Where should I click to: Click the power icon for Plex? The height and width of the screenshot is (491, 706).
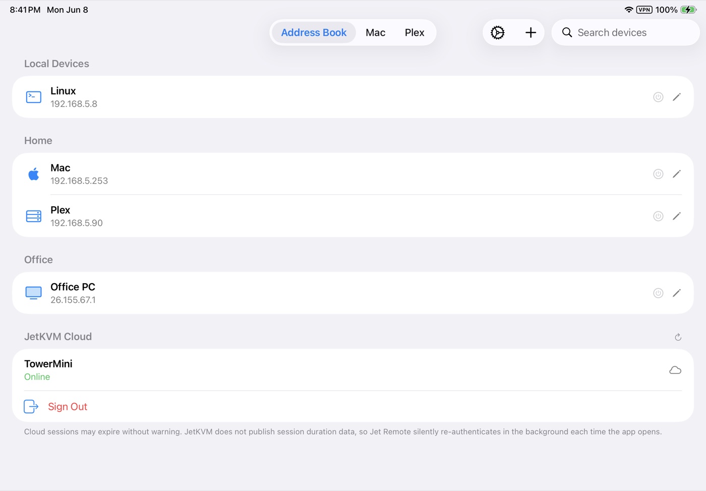point(658,216)
